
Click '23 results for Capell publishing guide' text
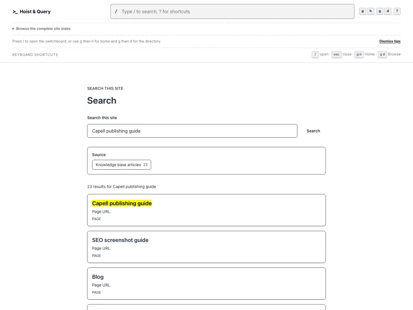[121, 186]
